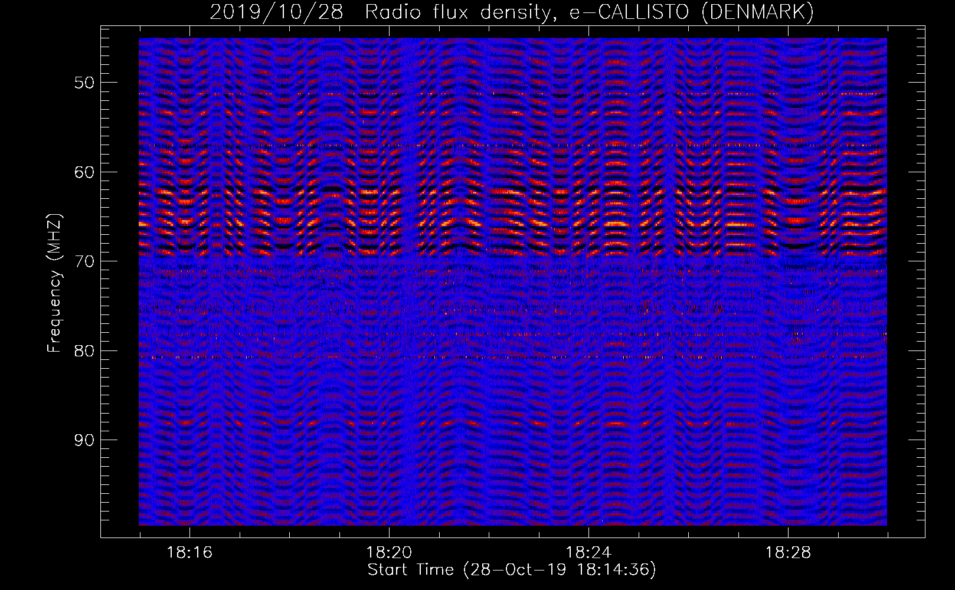Click the '18:28' time tick label

788,553
